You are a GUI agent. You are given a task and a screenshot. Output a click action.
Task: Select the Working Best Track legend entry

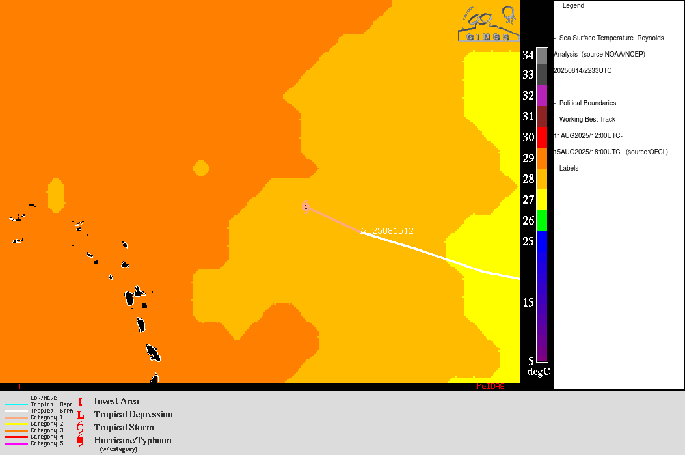click(587, 120)
